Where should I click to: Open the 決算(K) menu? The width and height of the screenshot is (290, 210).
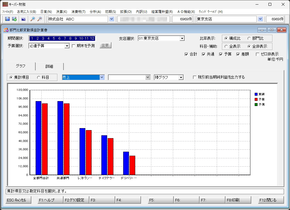coord(61,12)
